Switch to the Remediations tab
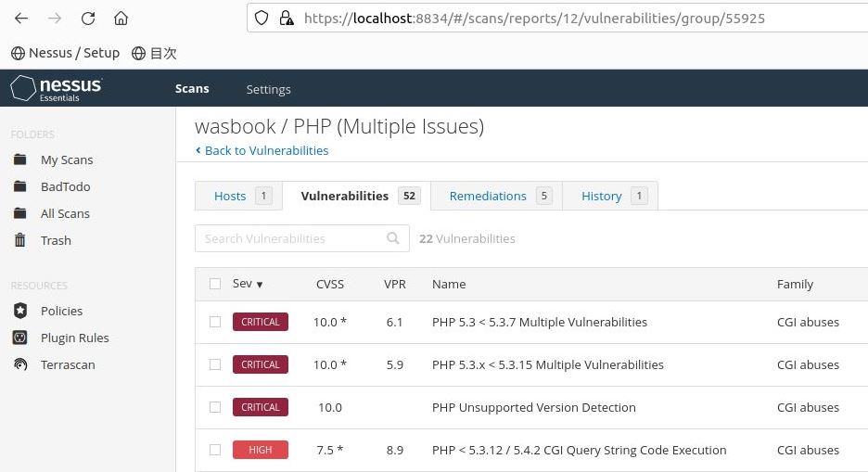The height and width of the screenshot is (472, 868). point(496,196)
